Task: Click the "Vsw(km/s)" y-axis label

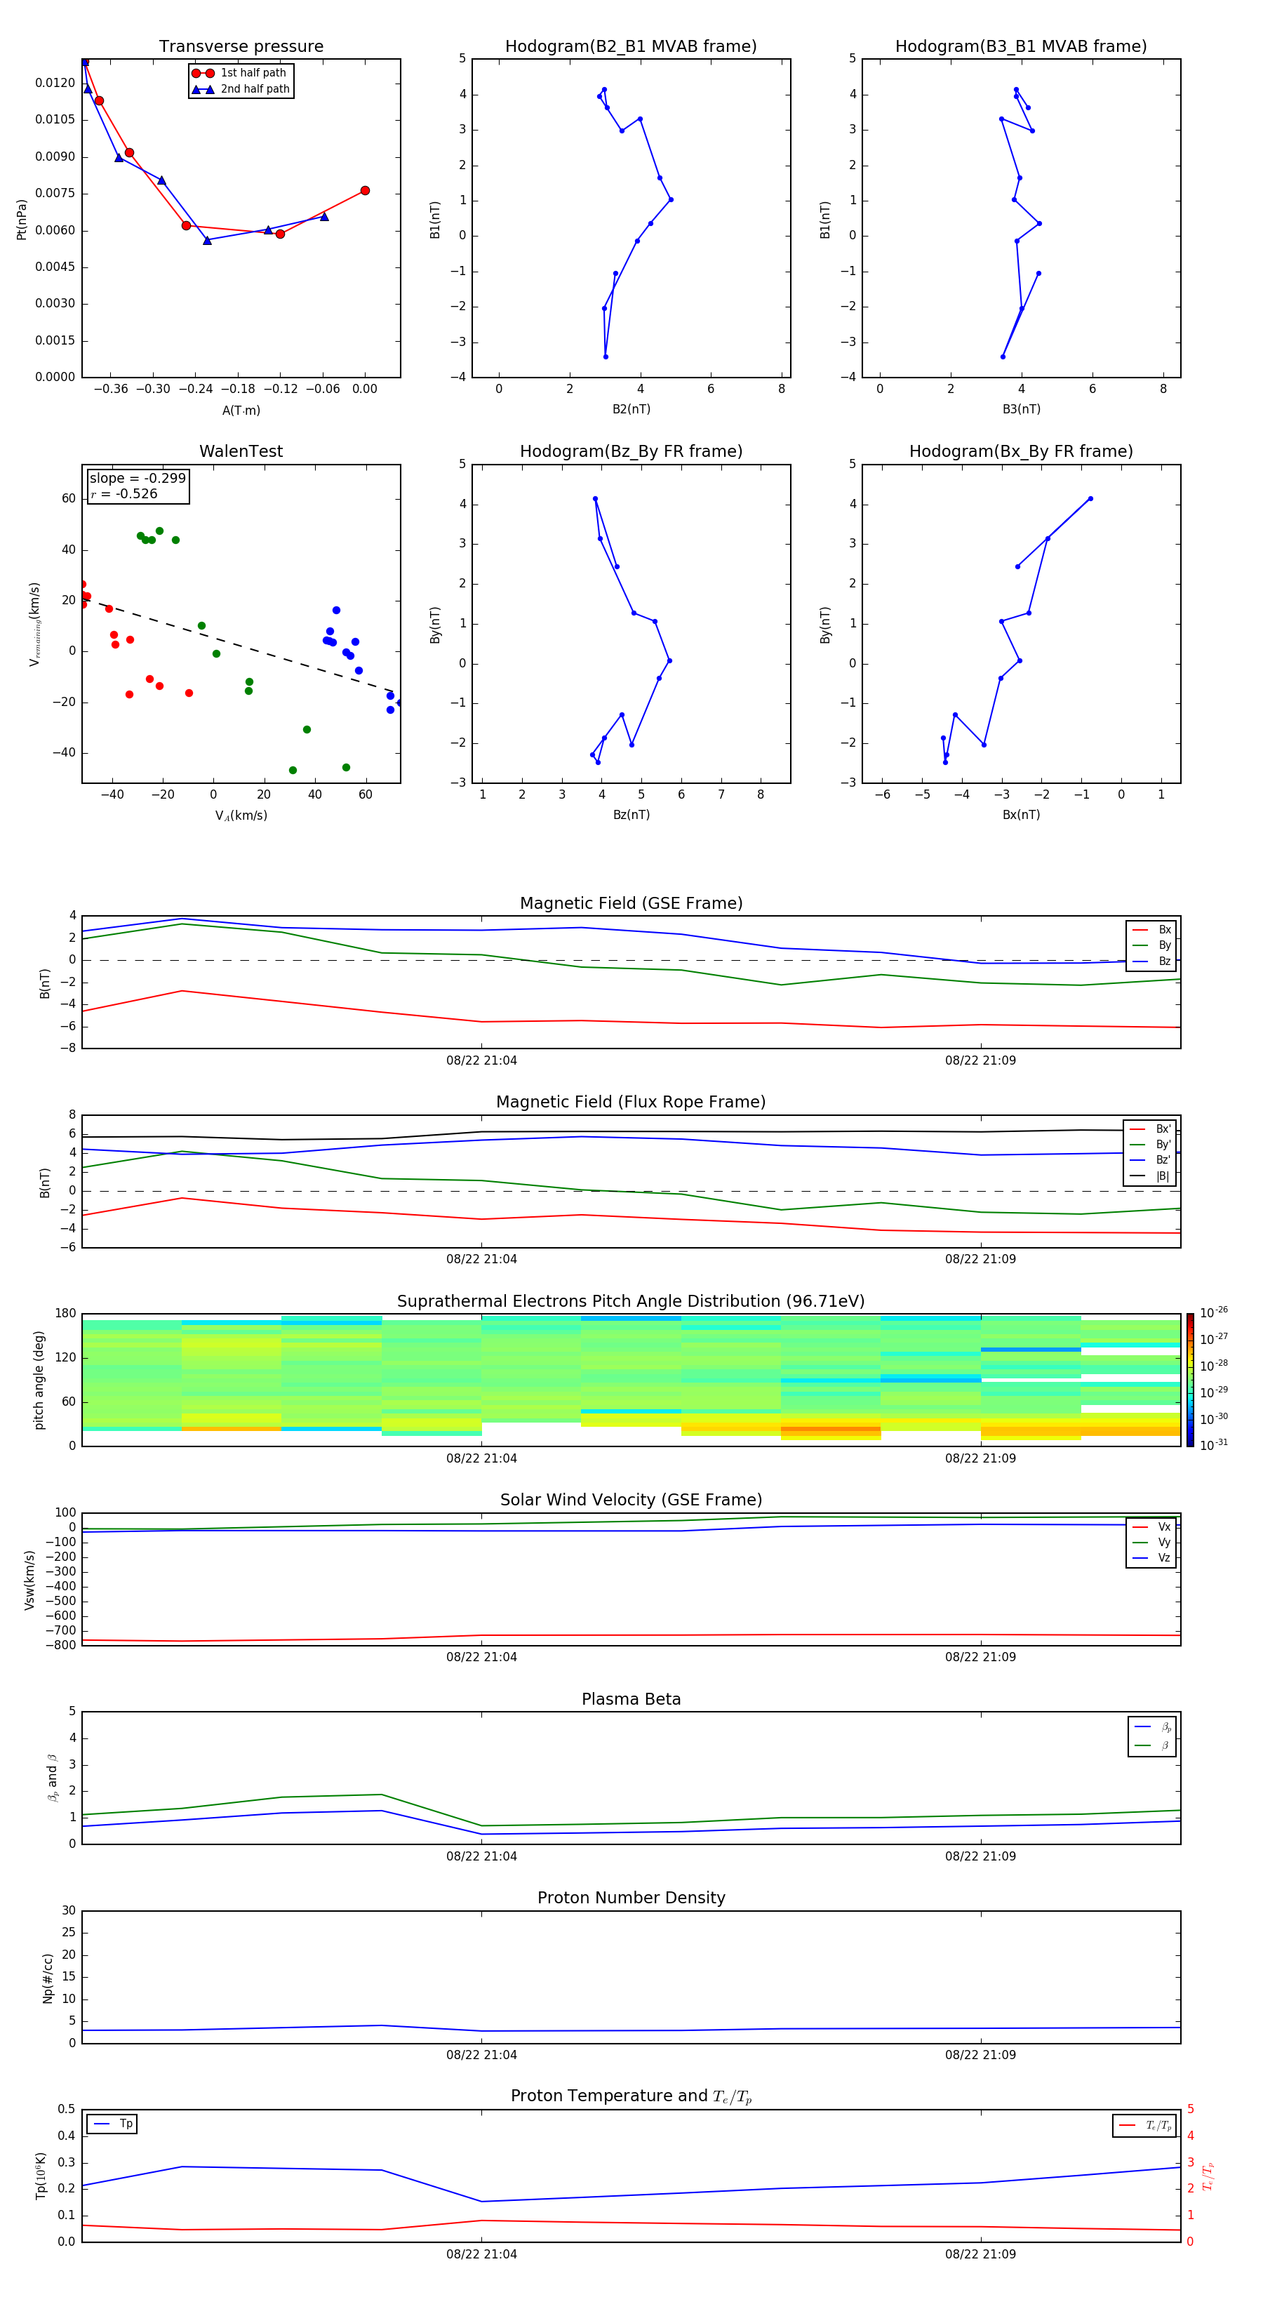Action: point(29,1580)
